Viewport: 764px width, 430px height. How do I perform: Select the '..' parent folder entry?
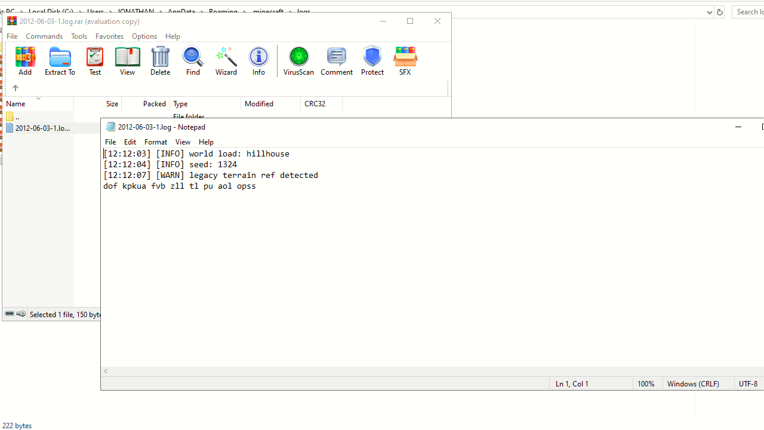[x=13, y=117]
